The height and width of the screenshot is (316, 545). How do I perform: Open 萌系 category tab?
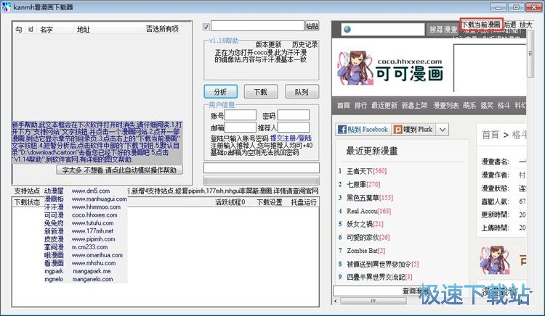point(469,105)
